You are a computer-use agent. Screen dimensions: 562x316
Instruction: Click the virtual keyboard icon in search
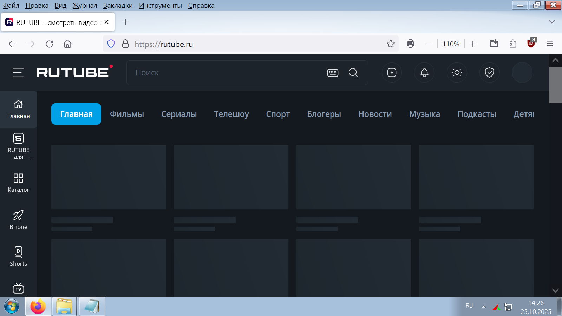click(333, 73)
